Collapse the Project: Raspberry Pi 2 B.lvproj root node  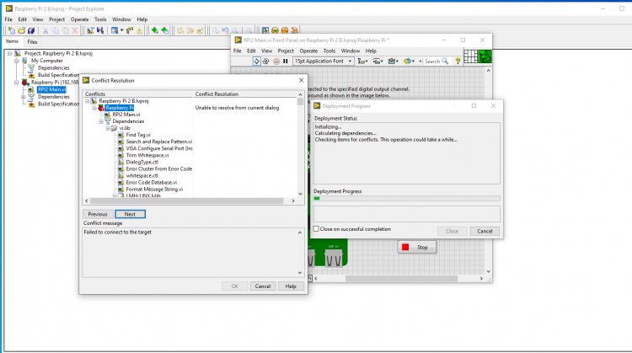[x=9, y=53]
